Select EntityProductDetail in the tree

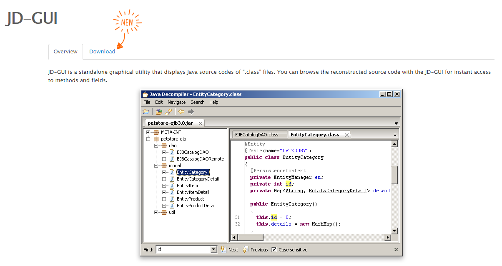[x=196, y=206]
